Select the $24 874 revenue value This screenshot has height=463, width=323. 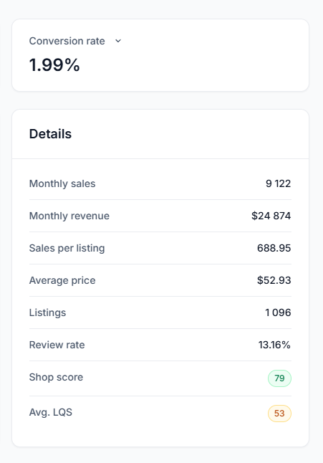coord(271,216)
